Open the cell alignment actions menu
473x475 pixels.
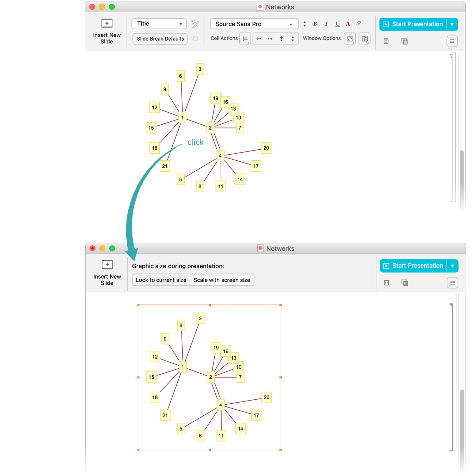[x=245, y=38]
